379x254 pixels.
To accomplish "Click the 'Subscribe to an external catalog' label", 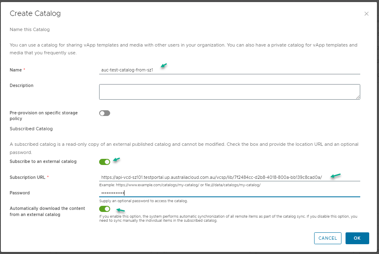I will (x=43, y=161).
